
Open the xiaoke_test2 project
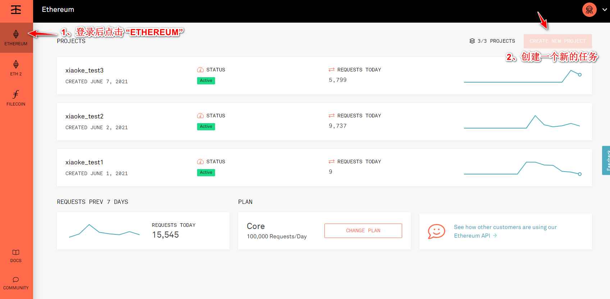tap(85, 116)
